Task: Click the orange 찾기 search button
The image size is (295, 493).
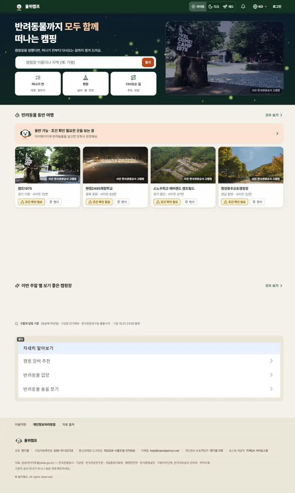Action: 148,62
